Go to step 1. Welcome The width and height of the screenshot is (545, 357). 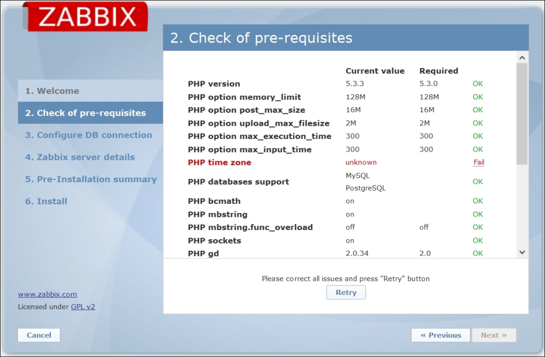tap(90, 90)
